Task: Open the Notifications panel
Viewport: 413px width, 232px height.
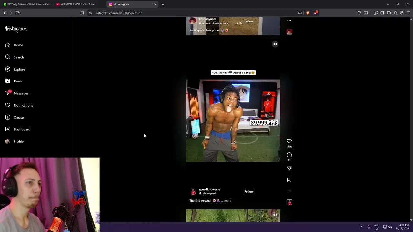Action: tap(19, 105)
